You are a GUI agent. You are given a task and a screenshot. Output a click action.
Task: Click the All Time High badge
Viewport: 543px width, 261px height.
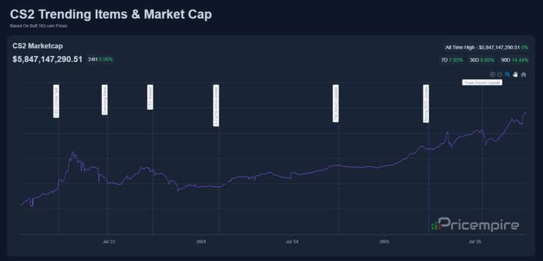tap(486, 47)
